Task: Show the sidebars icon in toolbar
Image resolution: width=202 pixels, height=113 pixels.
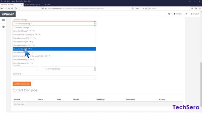Action: (196, 8)
